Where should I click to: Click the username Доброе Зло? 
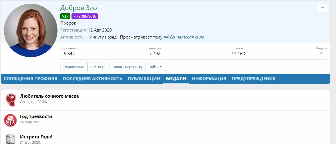[x=78, y=8]
